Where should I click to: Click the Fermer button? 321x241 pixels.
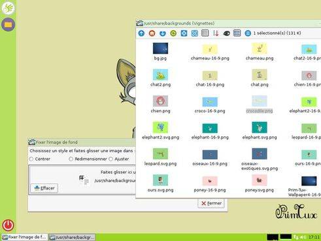[211, 203]
